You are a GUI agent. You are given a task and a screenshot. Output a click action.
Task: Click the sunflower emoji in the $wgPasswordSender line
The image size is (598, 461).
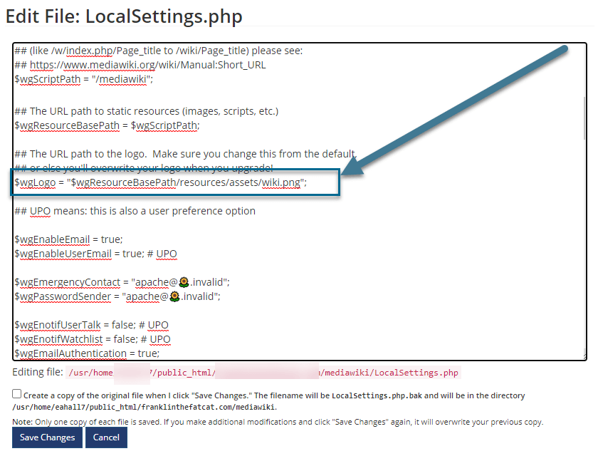click(187, 296)
